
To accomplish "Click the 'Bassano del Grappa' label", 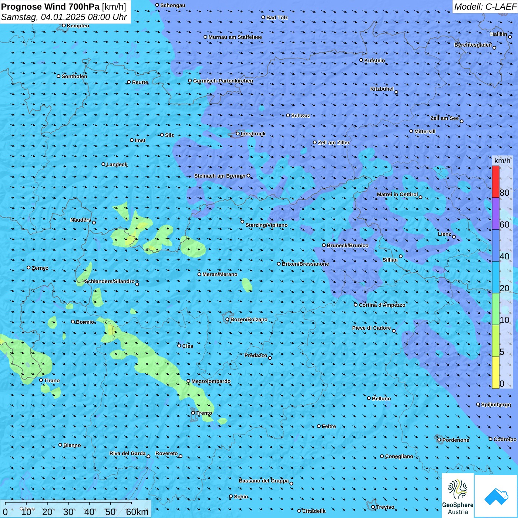I will coord(263,481).
